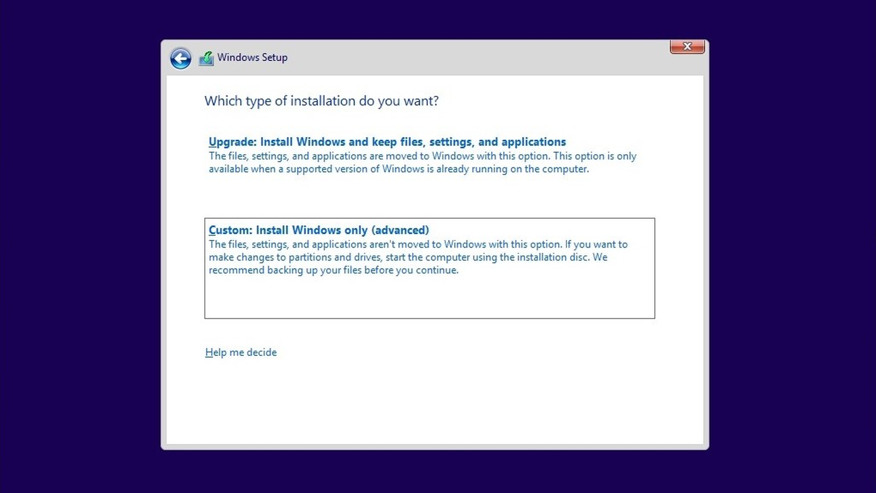The image size is (876, 493).
Task: Click the "Windows Setup" title text
Action: coord(252,57)
